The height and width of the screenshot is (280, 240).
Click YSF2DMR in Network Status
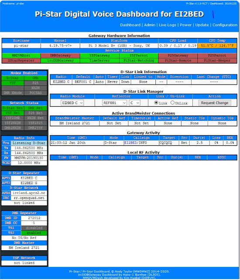coord(13,118)
